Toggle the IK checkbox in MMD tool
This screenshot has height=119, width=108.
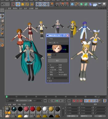coord(49,65)
